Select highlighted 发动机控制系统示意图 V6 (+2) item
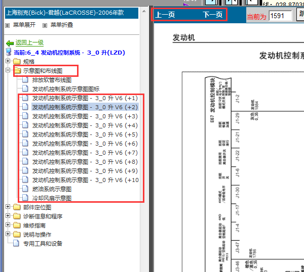Viewport: 304px width, 272px height. [85, 107]
